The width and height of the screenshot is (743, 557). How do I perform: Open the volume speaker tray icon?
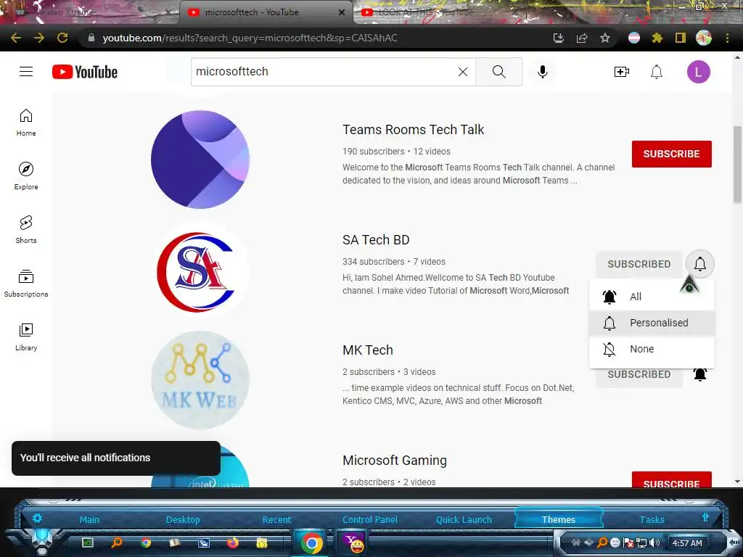654,542
